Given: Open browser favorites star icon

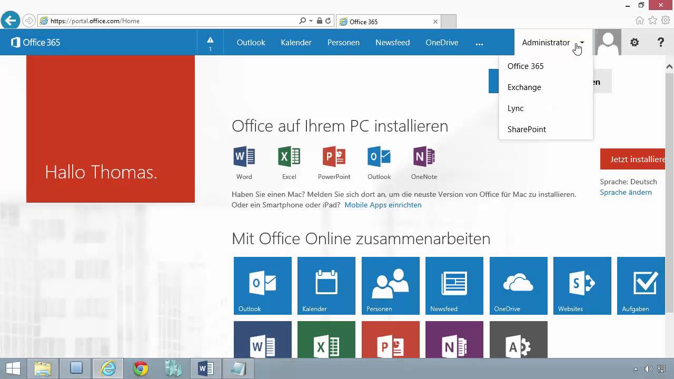Looking at the screenshot, I should click(653, 21).
